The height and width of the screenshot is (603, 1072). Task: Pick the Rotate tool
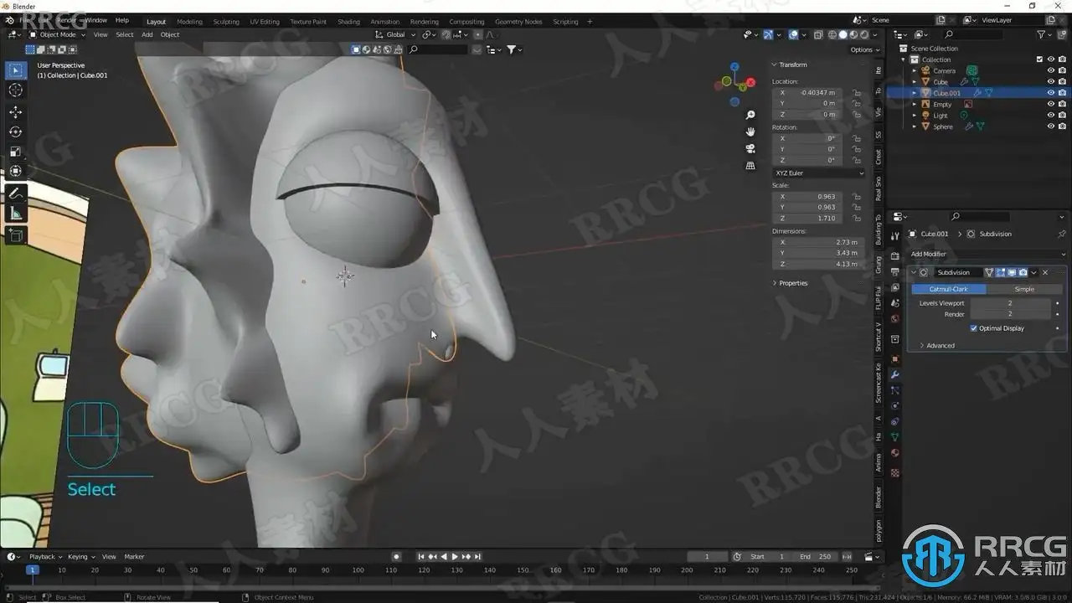click(x=15, y=131)
